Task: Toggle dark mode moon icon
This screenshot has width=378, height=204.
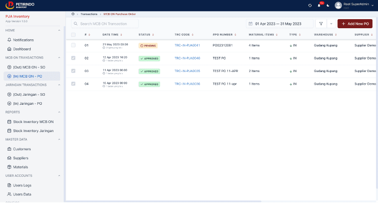Action: click(328, 6)
